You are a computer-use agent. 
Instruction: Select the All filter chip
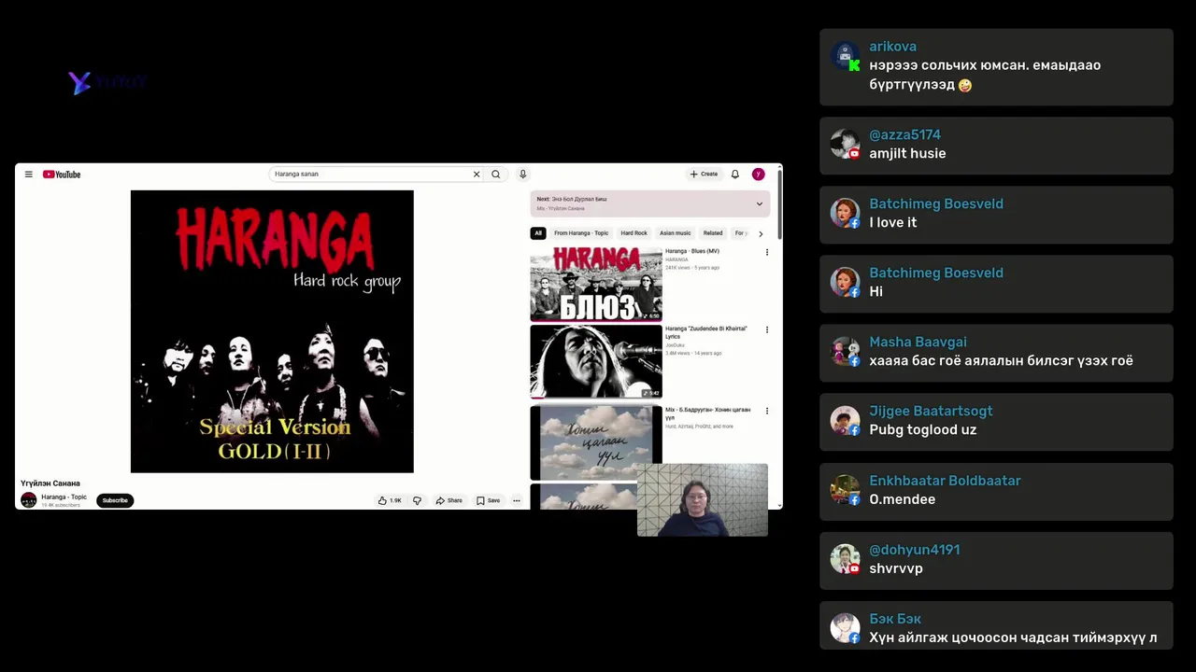pos(538,233)
